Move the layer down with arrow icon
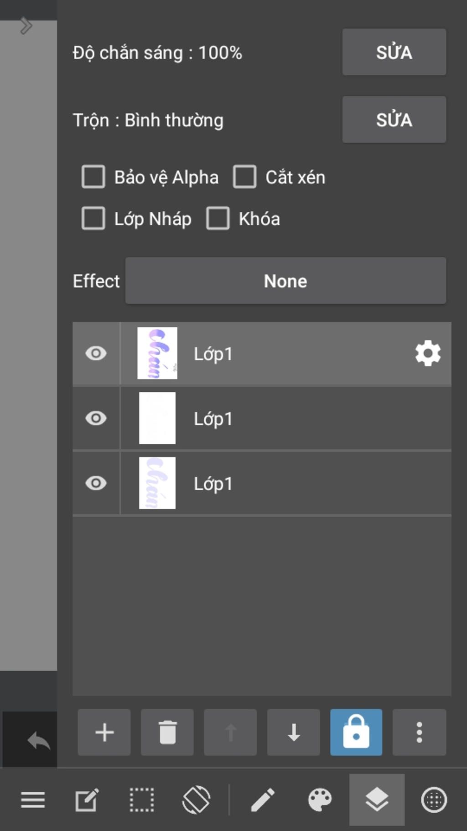Image resolution: width=467 pixels, height=831 pixels. [294, 732]
